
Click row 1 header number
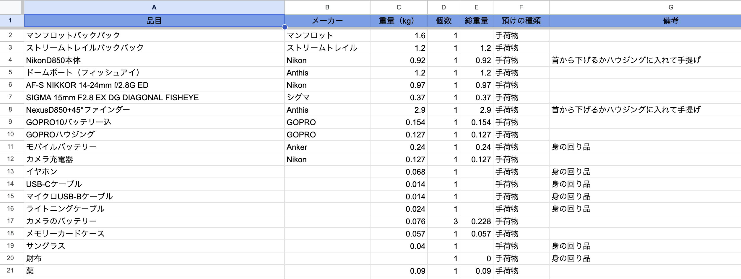pyautogui.click(x=11, y=20)
